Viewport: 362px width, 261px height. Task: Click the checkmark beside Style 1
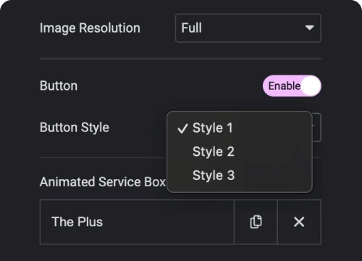[x=182, y=128]
